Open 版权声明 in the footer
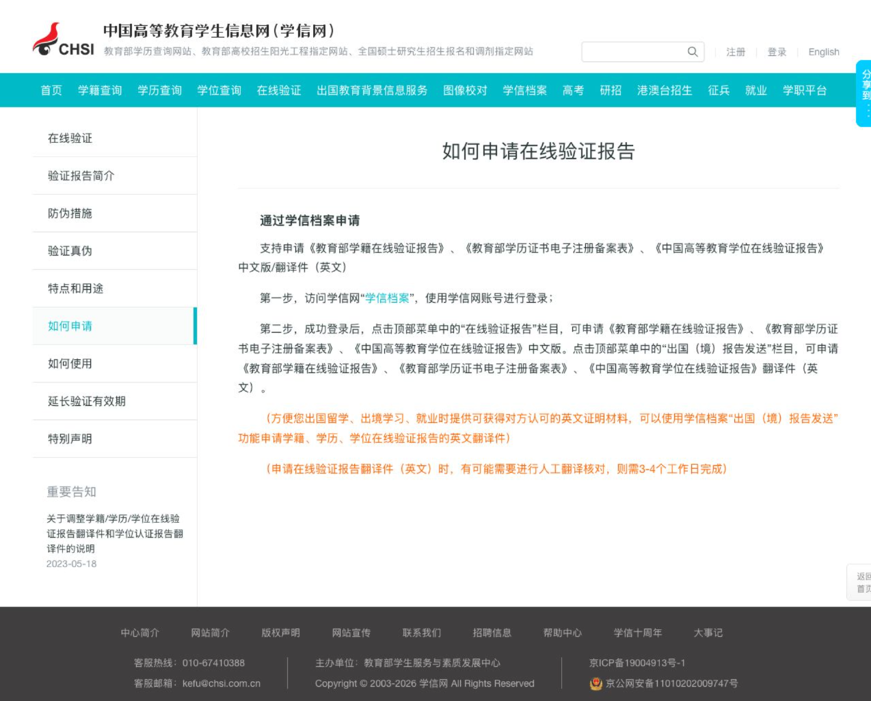This screenshot has height=701, width=871. [x=281, y=633]
